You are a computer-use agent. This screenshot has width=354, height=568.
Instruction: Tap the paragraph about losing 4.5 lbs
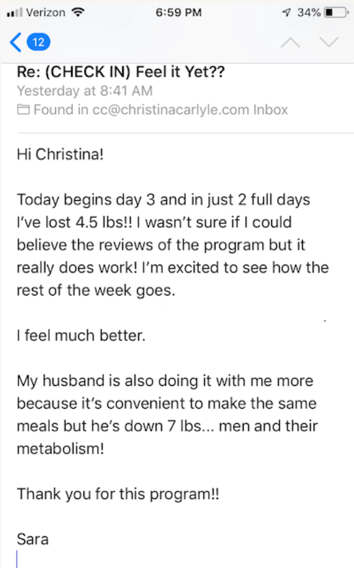click(x=173, y=245)
